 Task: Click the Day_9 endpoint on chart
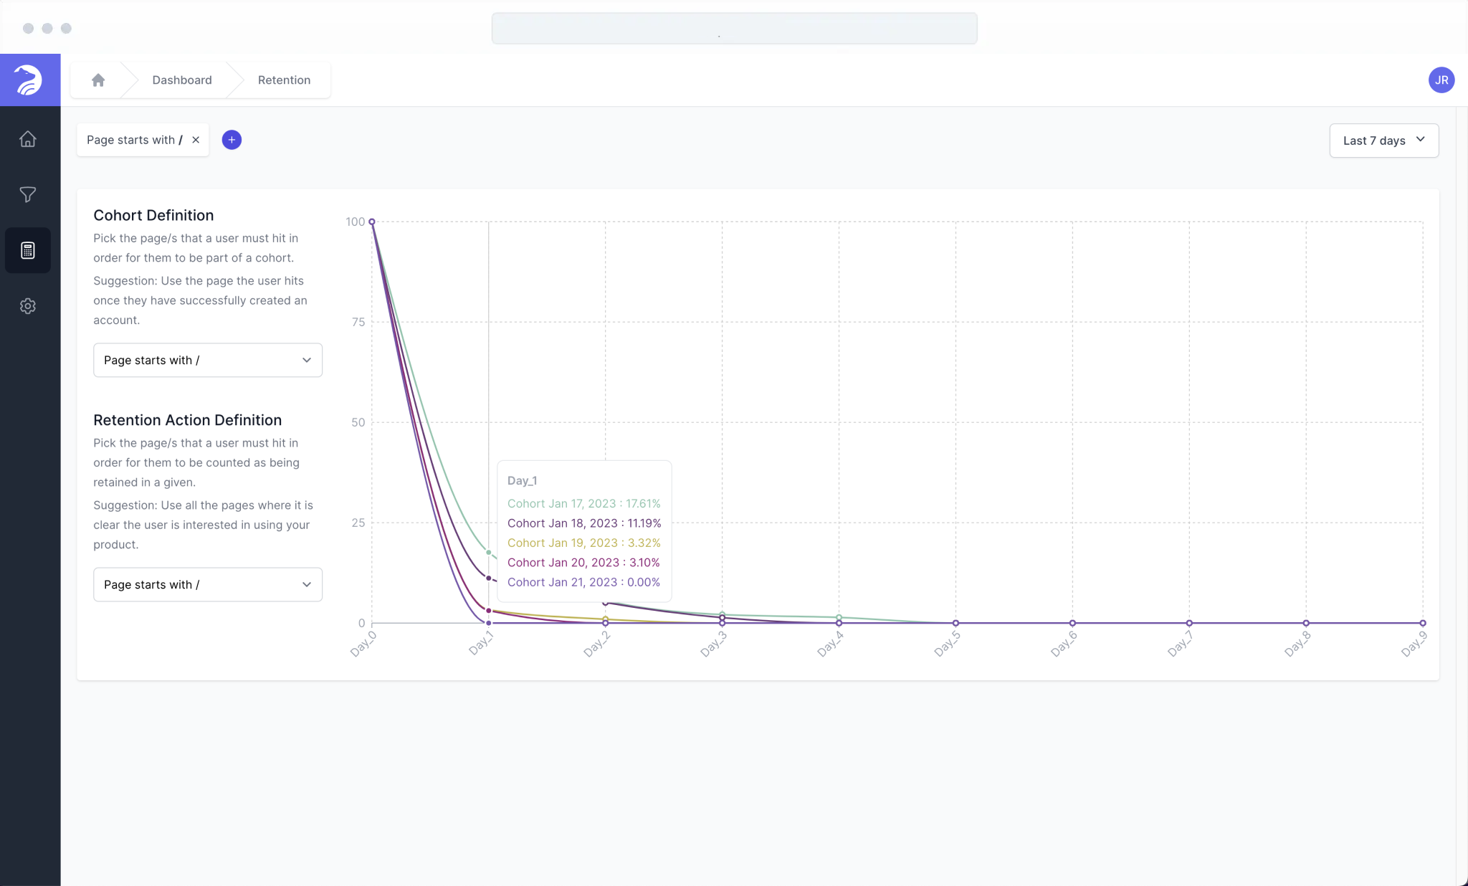(x=1423, y=623)
